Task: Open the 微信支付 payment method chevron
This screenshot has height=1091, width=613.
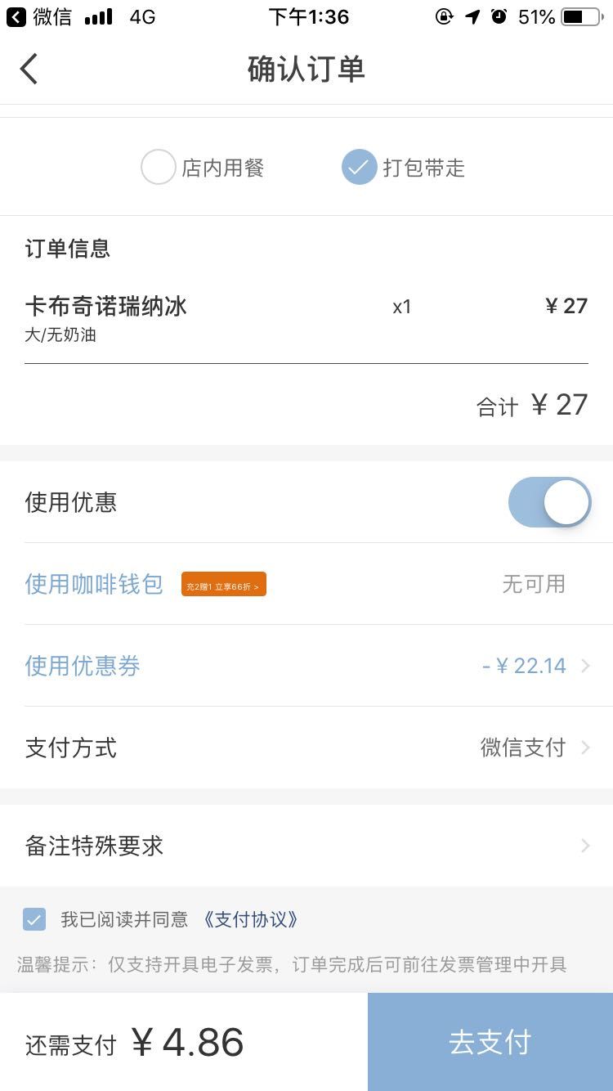Action: coord(585,748)
